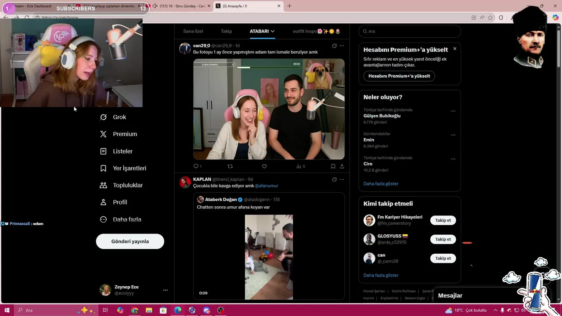This screenshot has height=316, width=562.
Task: Repost can29.0's post
Action: click(x=230, y=166)
